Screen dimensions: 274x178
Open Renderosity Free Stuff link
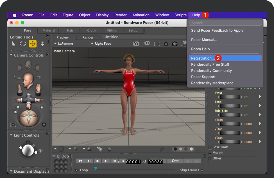(210, 64)
